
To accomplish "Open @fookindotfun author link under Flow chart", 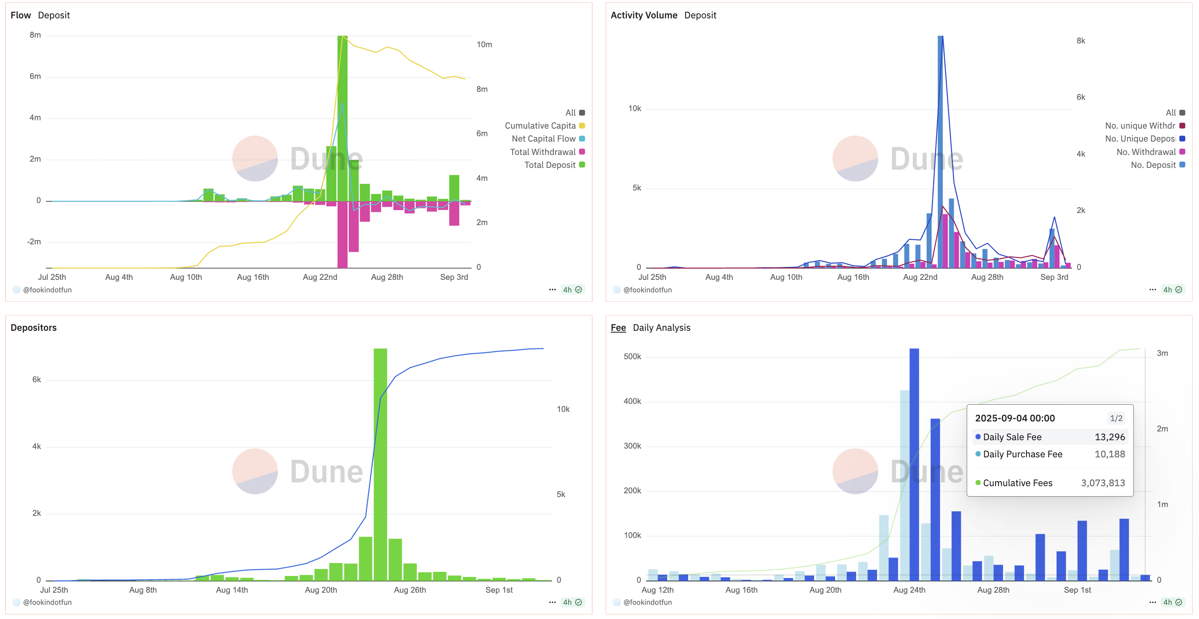I will (x=47, y=289).
